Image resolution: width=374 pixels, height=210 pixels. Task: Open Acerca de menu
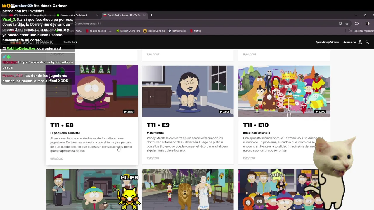(349, 42)
